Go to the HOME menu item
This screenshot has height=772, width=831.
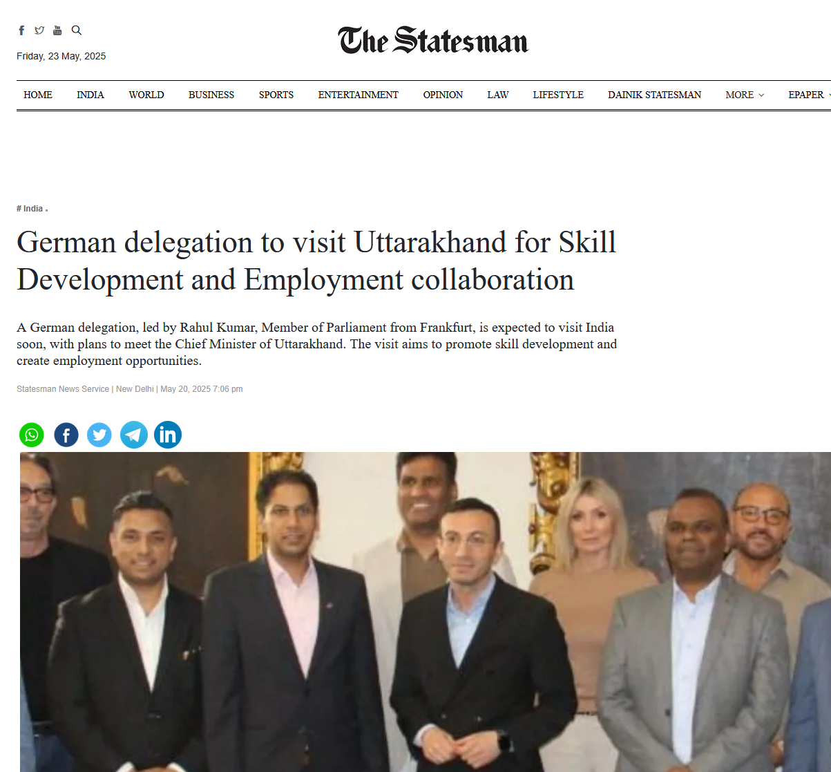coord(38,95)
